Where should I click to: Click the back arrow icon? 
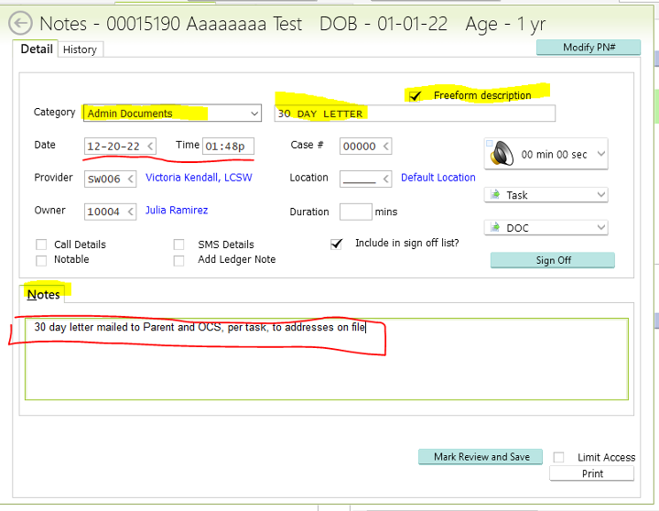point(20,25)
